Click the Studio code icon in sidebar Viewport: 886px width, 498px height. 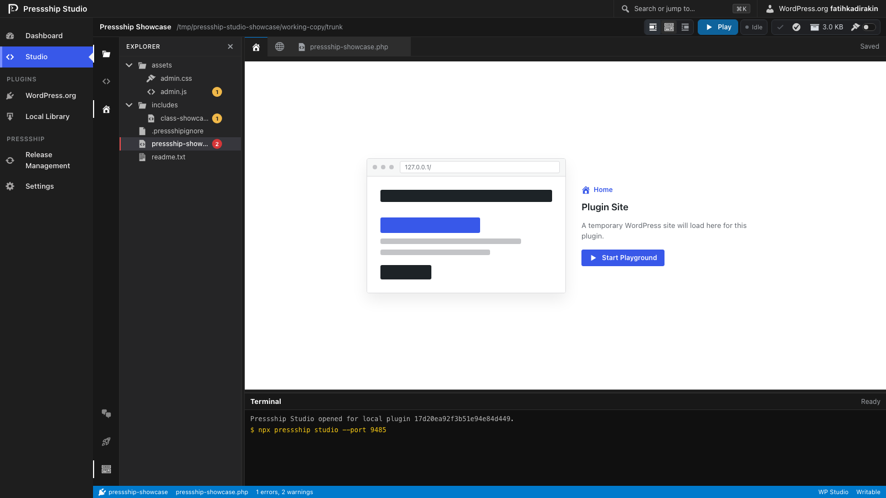(10, 57)
